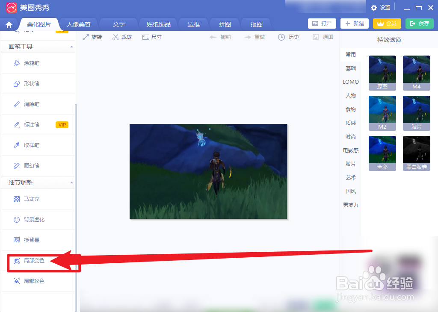Apply the 胶片 film filter thumbnail
The image size is (438, 312).
(417, 113)
